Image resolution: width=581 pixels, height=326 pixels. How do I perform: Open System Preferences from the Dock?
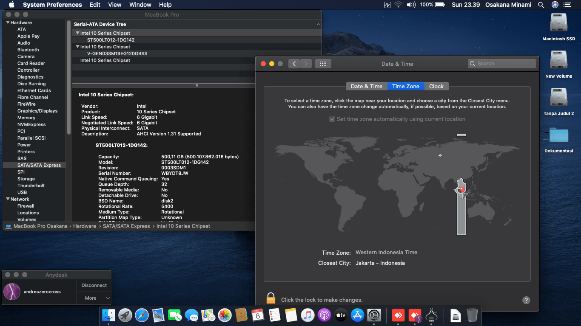click(373, 315)
